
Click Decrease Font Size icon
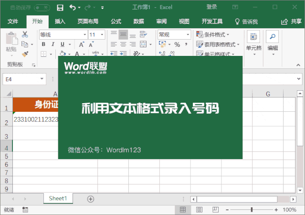[91, 44]
